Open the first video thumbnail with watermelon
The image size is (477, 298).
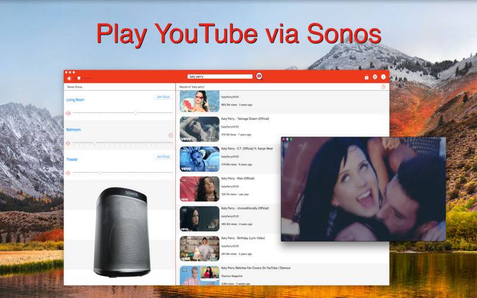(x=200, y=101)
